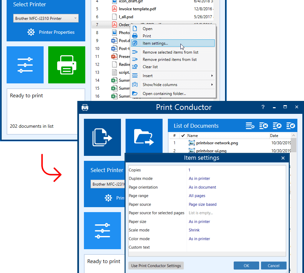Open Paper source value Page size based
The width and height of the screenshot is (304, 273).
tap(236, 204)
